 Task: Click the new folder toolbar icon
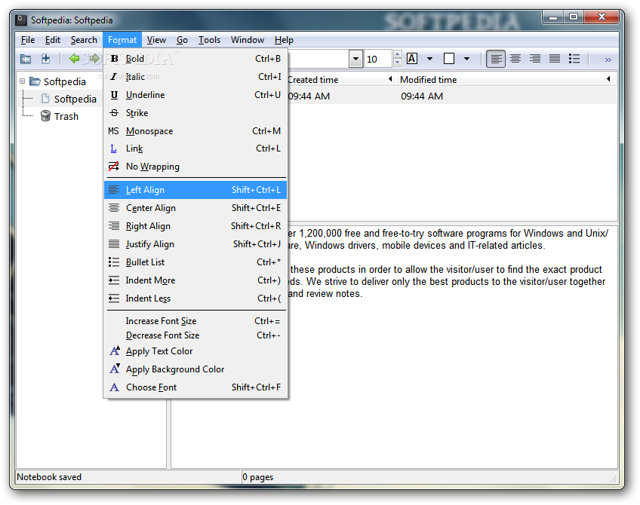coord(26,59)
